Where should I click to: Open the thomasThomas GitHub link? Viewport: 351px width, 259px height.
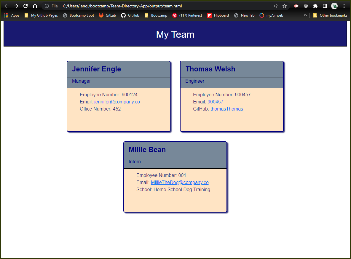[x=226, y=109]
